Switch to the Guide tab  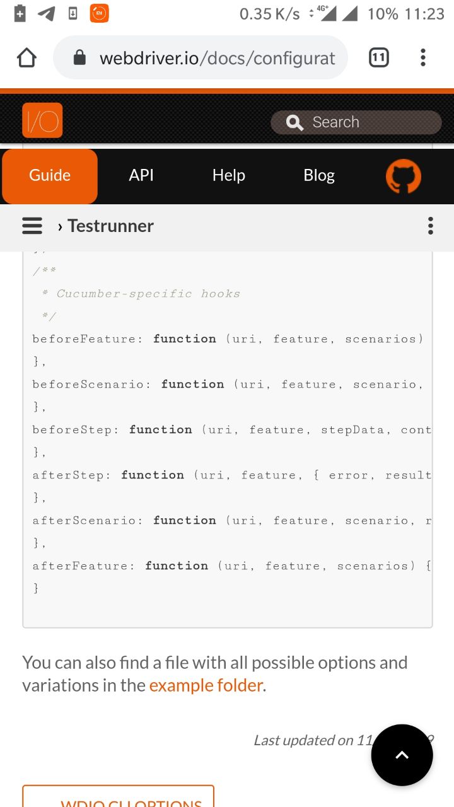tap(50, 176)
